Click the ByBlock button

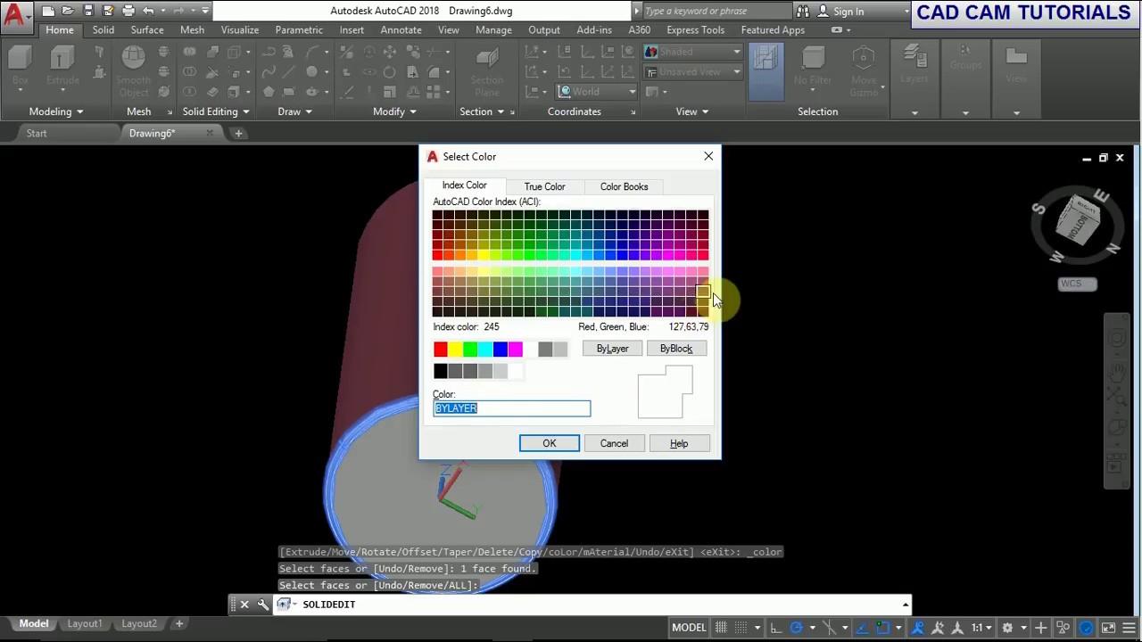click(x=676, y=349)
